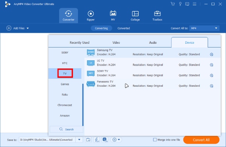Open settings gear for LG TV profile
Viewport: 226px width, 147px height.
pos(211,65)
